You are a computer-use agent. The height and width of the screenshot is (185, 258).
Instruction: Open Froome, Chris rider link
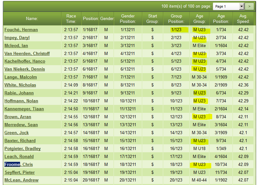[18, 164]
